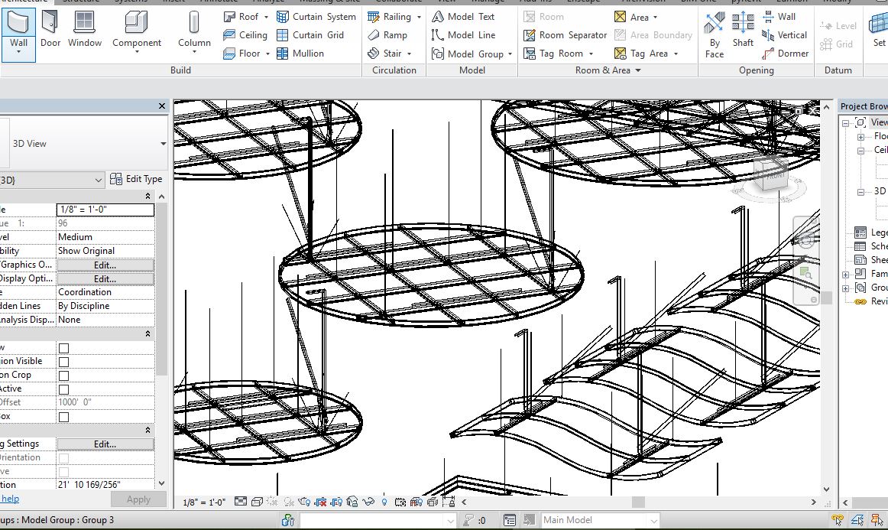Toggle the Crop Region Visible checkbox
Viewport: 888px width, 530px height.
pos(63,362)
